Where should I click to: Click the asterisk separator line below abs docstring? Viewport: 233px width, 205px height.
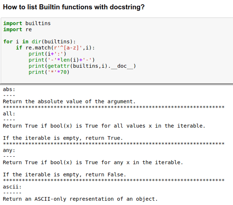click(114, 107)
